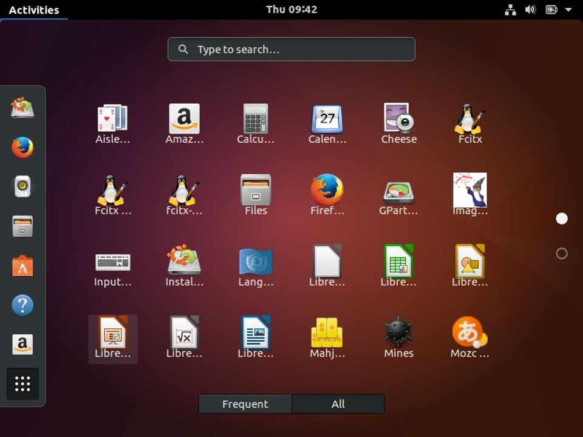The image size is (583, 437).
Task: Click the Activities button
Action: 34,10
